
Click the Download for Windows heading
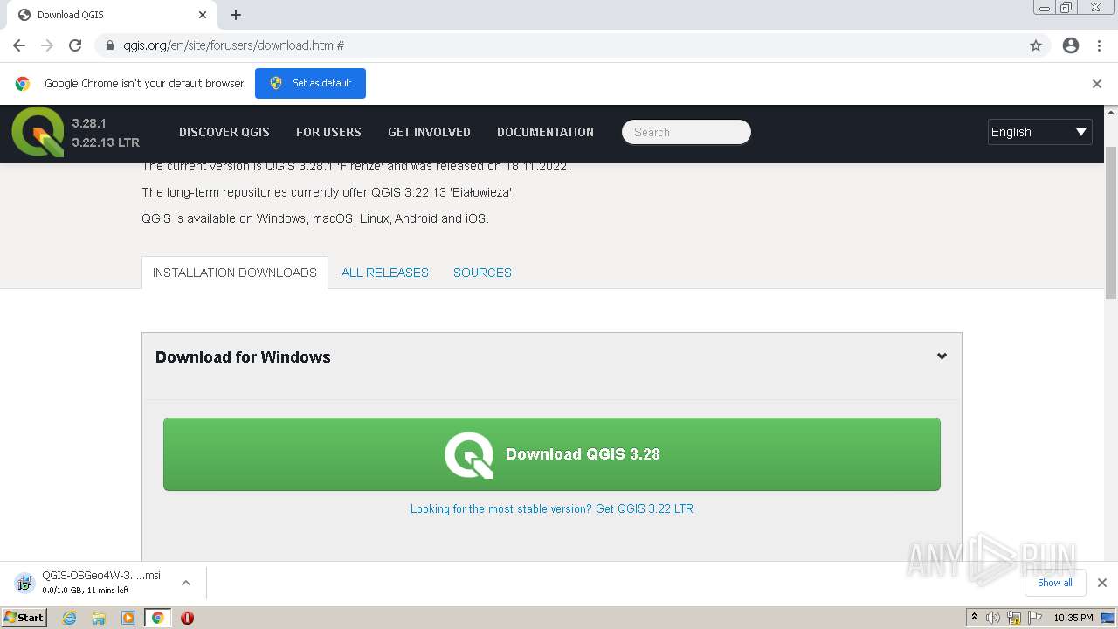point(243,356)
